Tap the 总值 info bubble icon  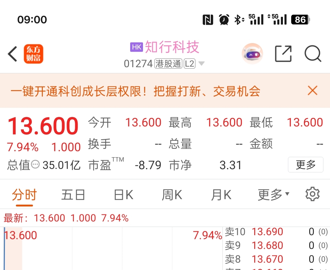(35, 164)
